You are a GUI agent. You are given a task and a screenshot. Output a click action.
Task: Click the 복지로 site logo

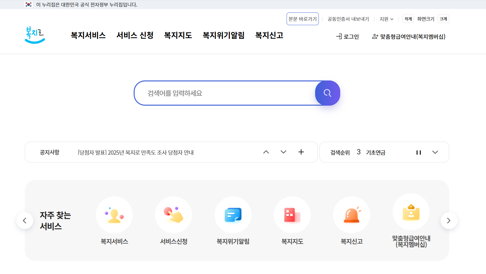pos(34,35)
